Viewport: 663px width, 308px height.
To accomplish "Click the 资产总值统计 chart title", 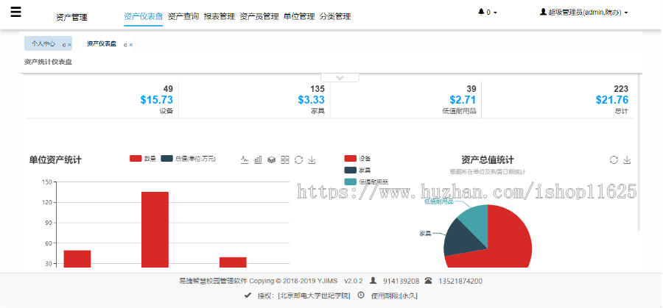I will click(x=488, y=160).
